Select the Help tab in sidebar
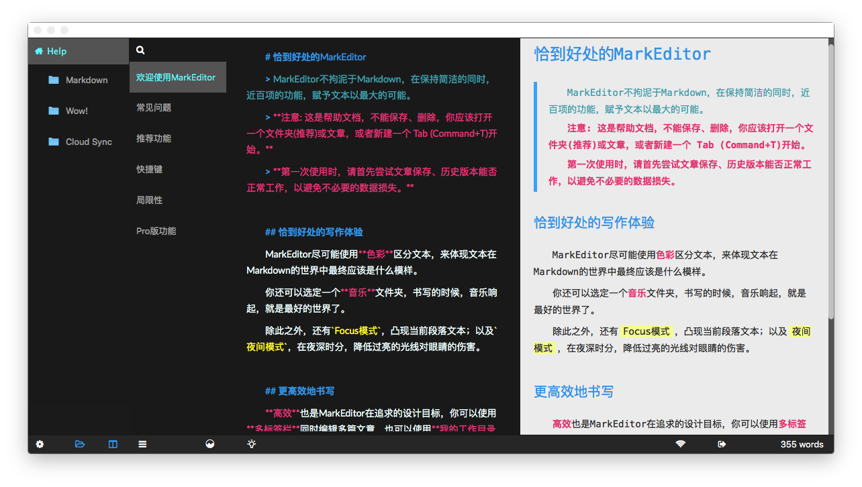 click(79, 51)
